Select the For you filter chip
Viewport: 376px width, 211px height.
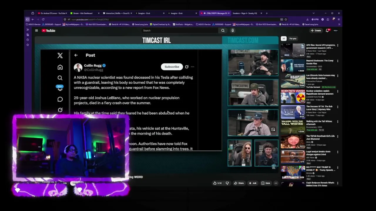pyautogui.click(x=293, y=38)
